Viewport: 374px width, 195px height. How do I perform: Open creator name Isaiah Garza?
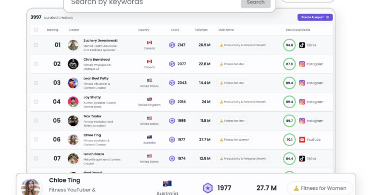93,154
